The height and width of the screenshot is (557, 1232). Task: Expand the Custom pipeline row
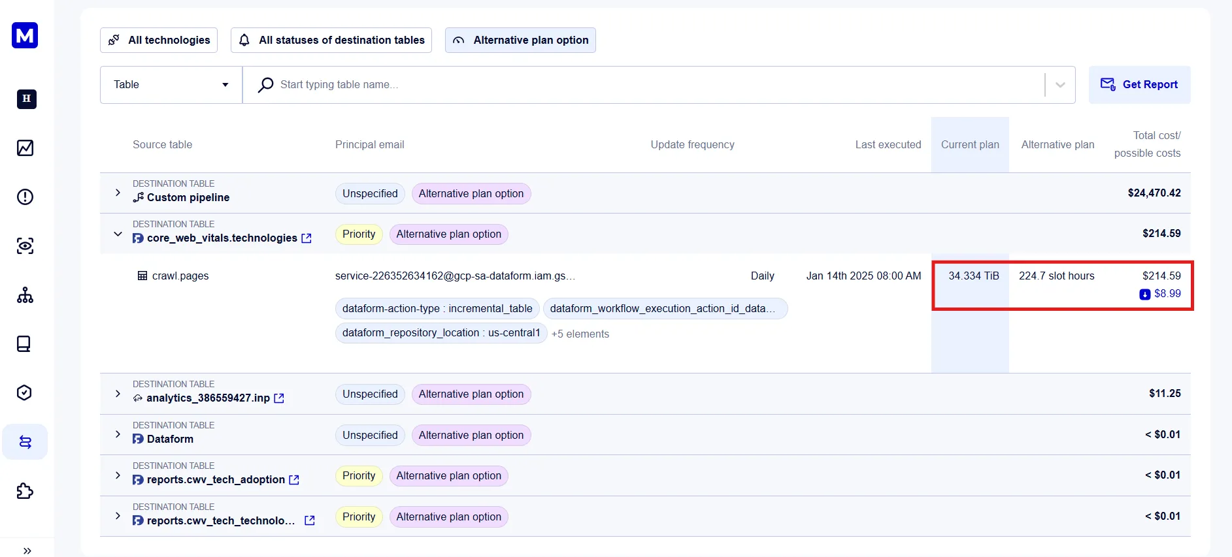point(118,193)
